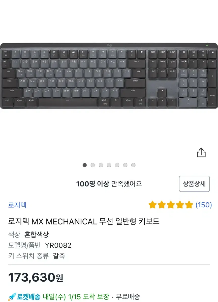This screenshot has width=218, height=302.
Task: Select the last carousel image dot
Action: [x=133, y=165]
